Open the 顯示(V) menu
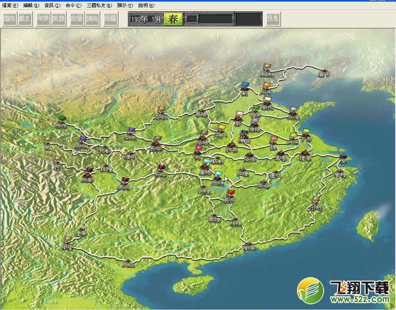 point(125,5)
